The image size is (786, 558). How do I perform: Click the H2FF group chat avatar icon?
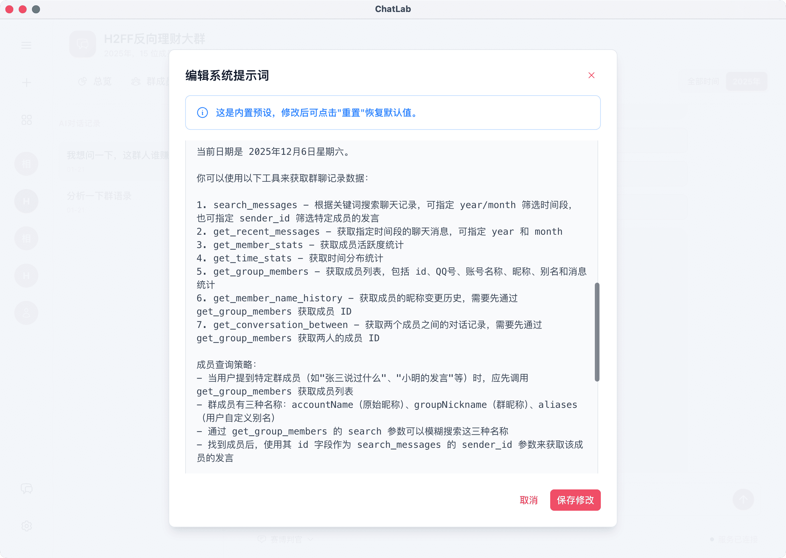83,44
